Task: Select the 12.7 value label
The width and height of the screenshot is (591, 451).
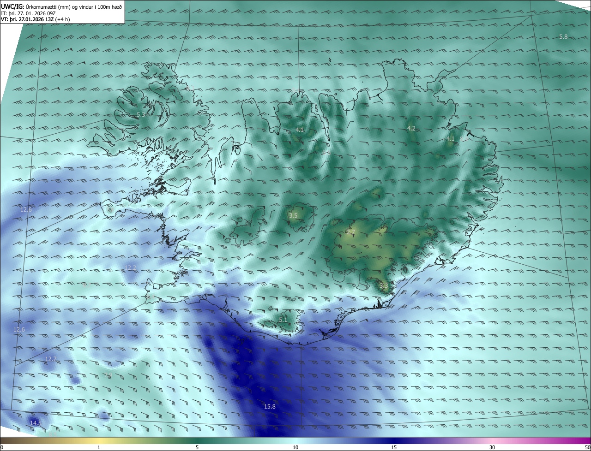Action: click(x=51, y=359)
